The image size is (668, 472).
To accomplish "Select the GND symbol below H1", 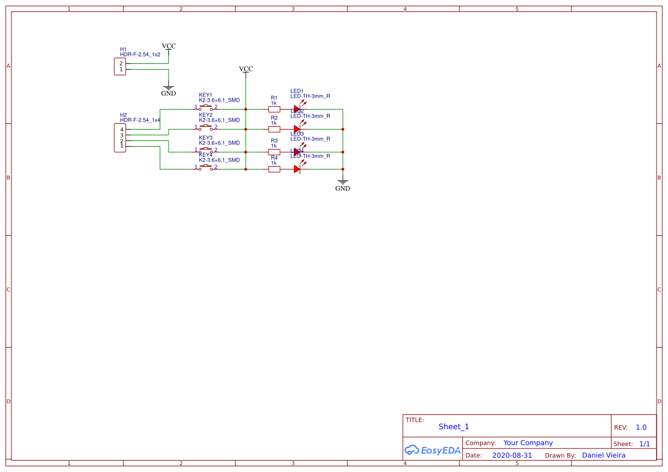I will tap(169, 90).
